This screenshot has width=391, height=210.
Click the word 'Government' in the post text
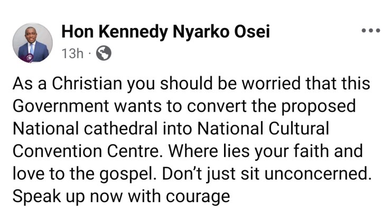coord(61,106)
